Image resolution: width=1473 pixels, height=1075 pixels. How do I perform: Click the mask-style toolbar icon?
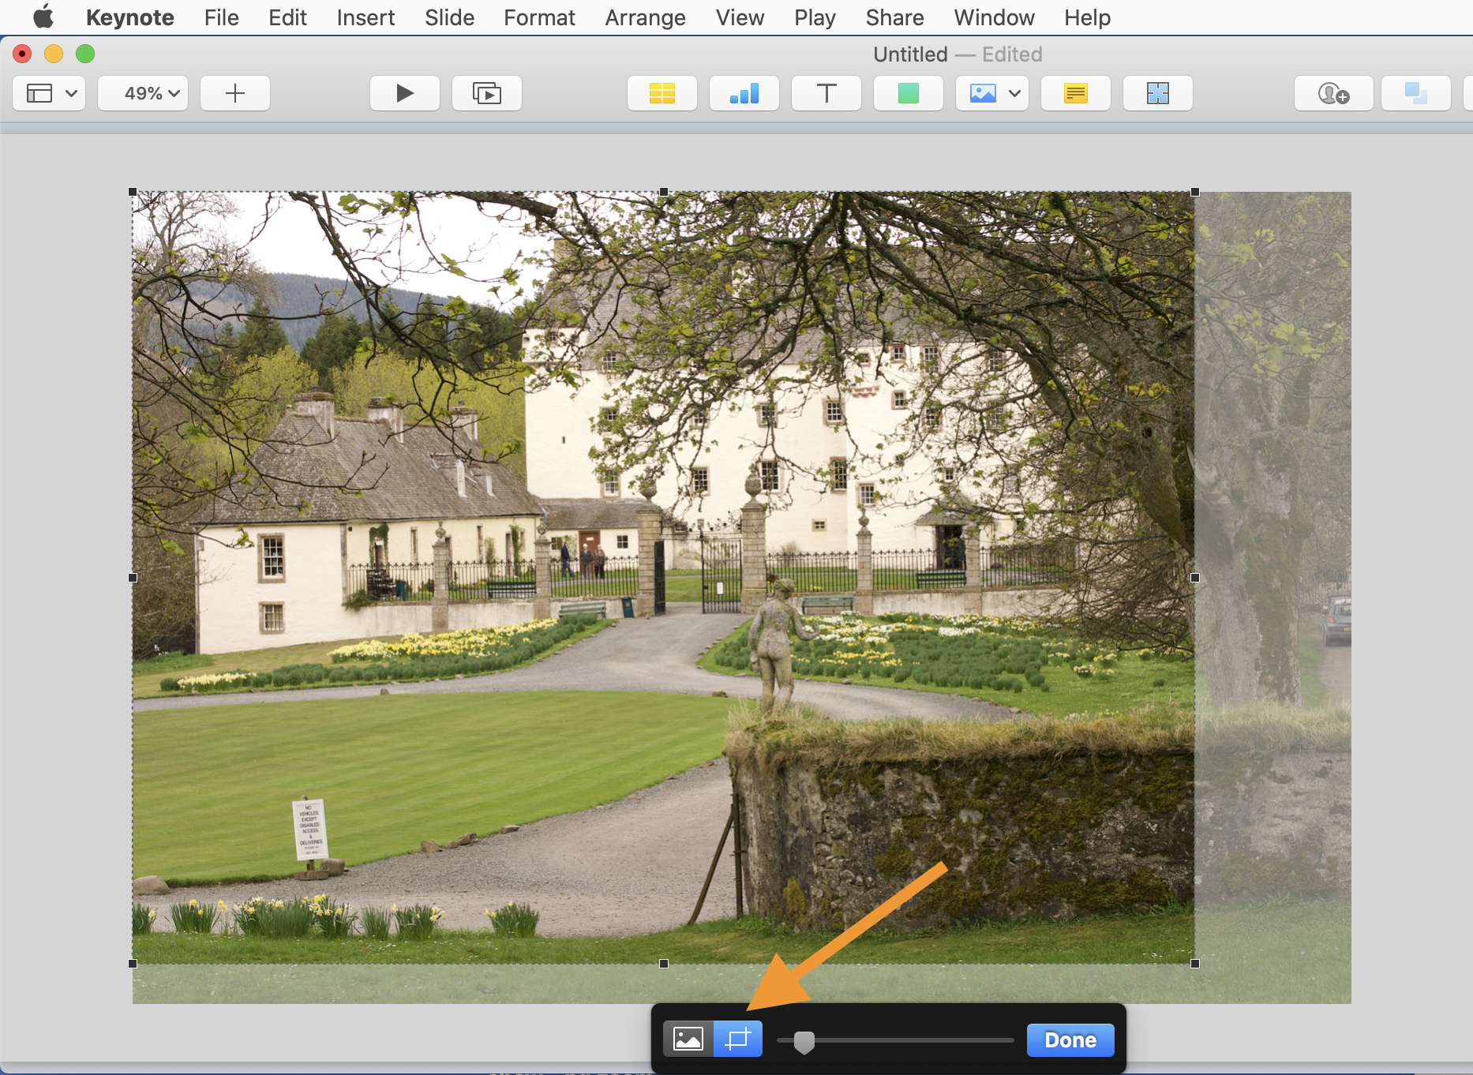pyautogui.click(x=1158, y=93)
